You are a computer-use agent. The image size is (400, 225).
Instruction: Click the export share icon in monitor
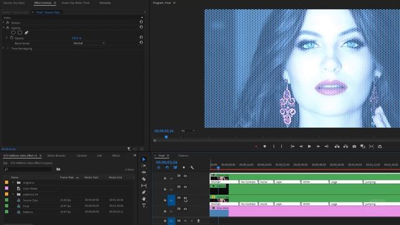380,146
